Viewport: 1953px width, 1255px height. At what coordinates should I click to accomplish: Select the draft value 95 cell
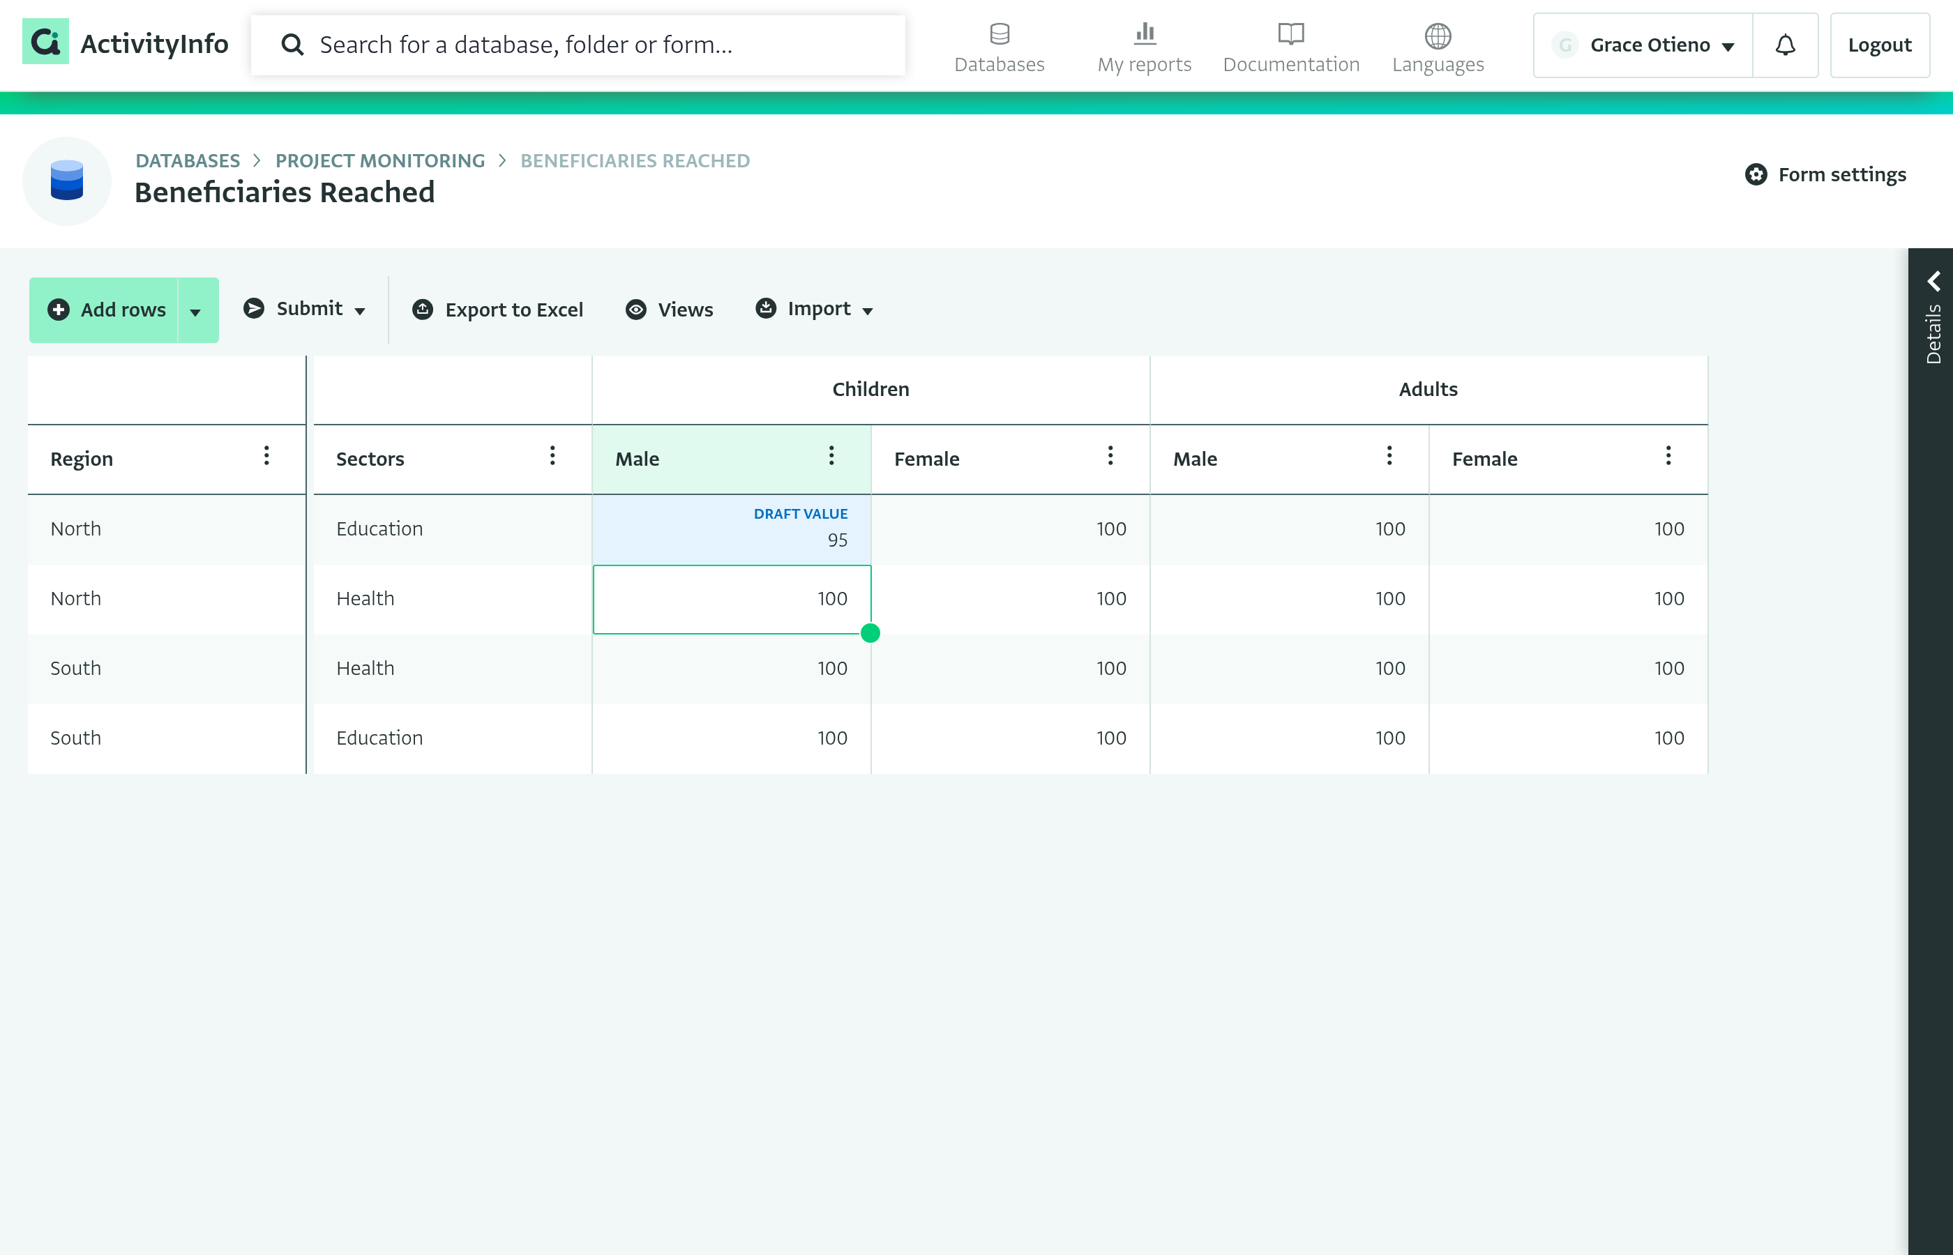[x=732, y=529]
